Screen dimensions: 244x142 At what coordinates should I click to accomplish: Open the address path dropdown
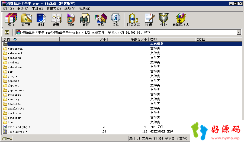click(x=239, y=32)
